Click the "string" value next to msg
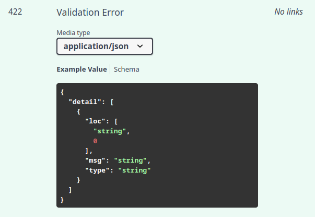The width and height of the screenshot is (315, 217). point(132,161)
